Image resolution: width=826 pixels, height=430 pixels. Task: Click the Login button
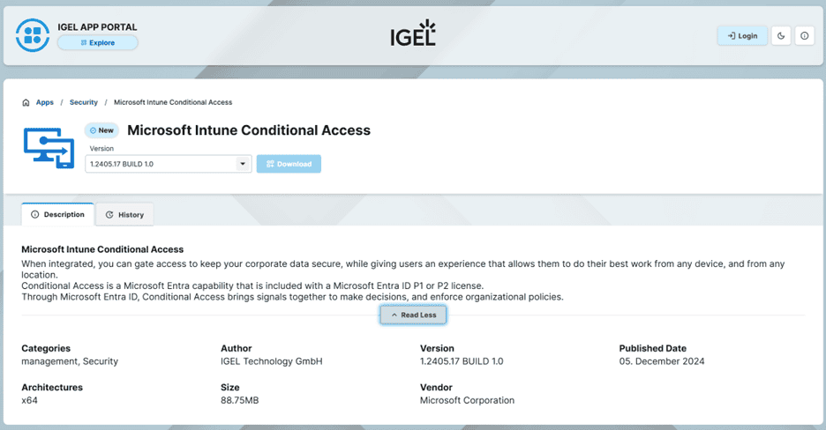(742, 36)
